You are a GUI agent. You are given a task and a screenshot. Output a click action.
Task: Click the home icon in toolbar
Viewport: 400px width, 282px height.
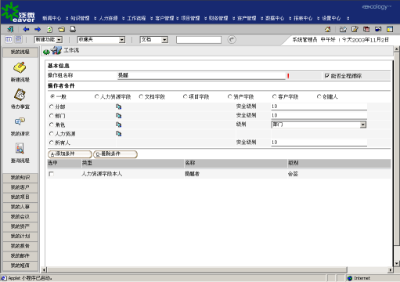tap(327, 29)
